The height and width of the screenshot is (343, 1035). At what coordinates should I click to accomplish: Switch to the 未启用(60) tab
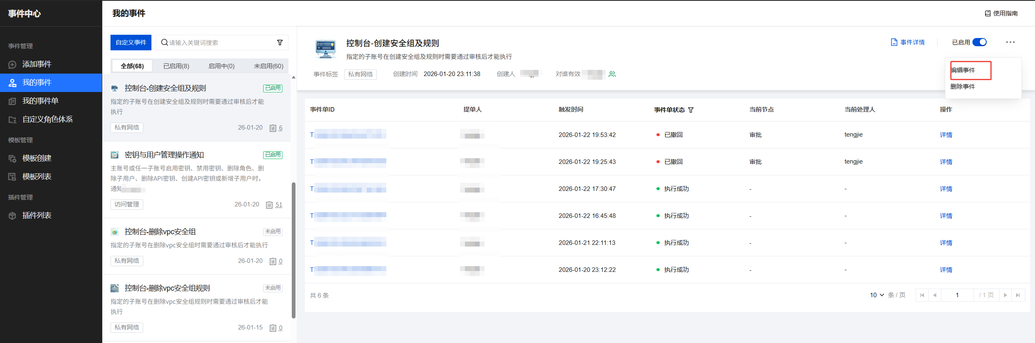[x=268, y=66]
